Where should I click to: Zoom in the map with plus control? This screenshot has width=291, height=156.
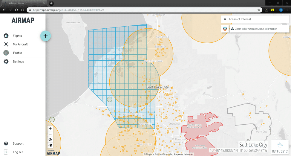[50, 129]
